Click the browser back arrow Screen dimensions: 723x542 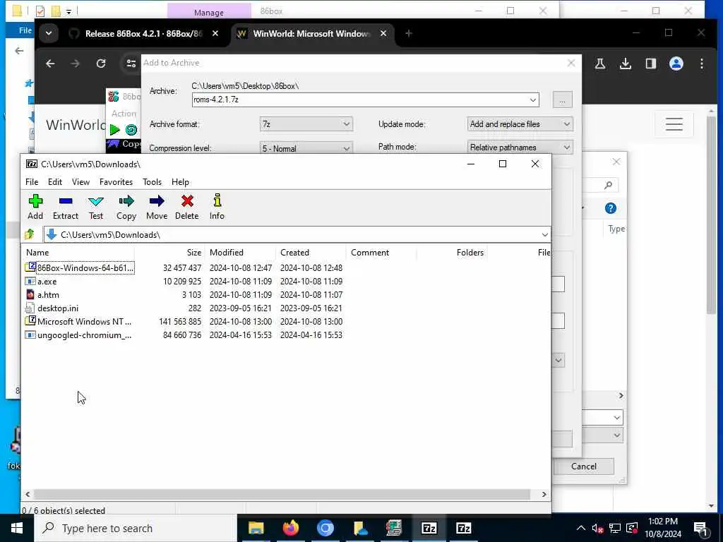click(x=50, y=64)
